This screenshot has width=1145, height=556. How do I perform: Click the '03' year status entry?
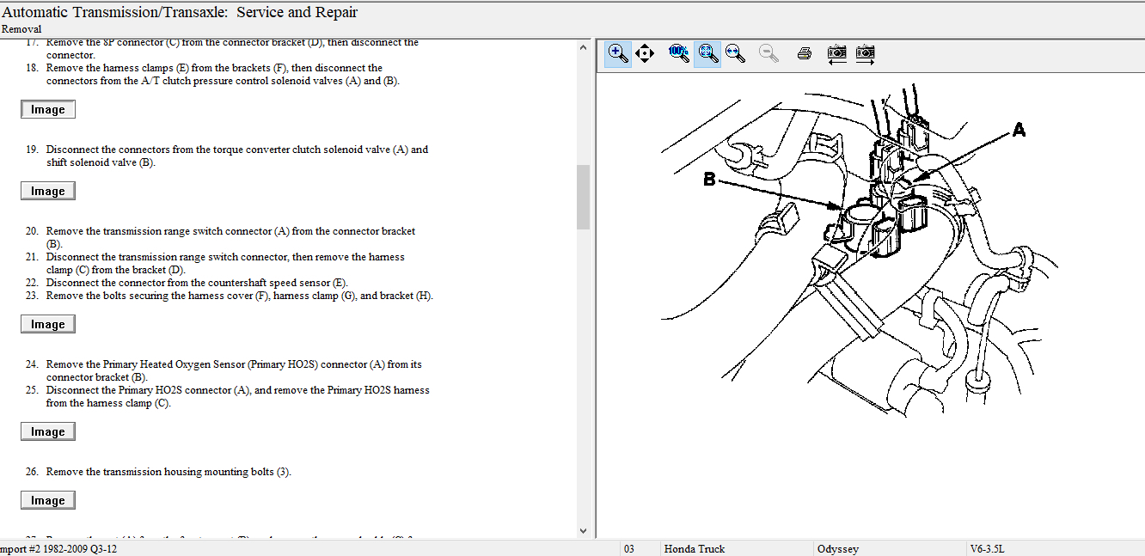coord(629,549)
